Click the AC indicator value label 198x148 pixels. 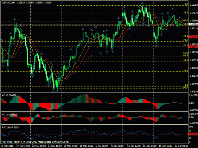coord(10,115)
